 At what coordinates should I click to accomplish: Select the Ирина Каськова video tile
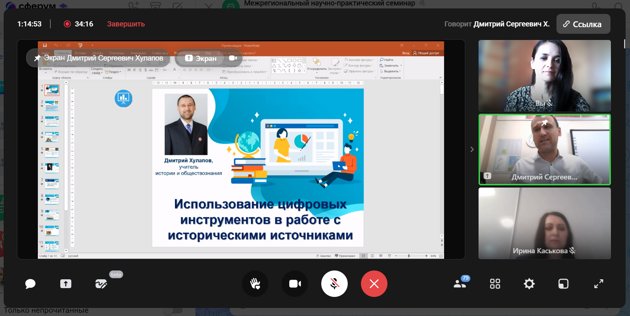544,224
